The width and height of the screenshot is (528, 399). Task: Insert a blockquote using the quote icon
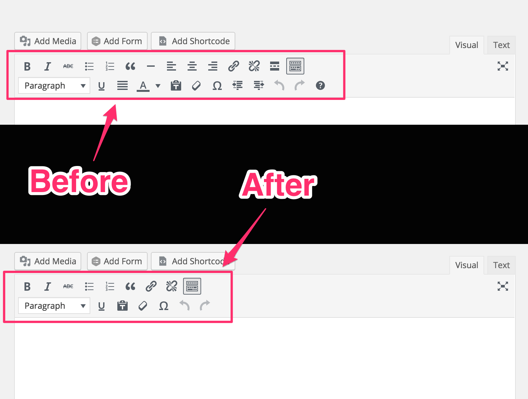131,66
